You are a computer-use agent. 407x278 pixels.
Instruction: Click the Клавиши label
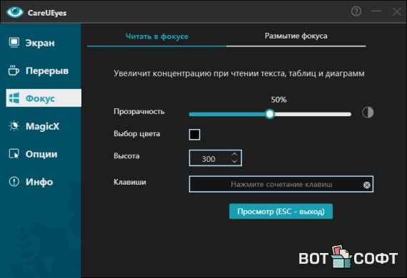tap(130, 182)
